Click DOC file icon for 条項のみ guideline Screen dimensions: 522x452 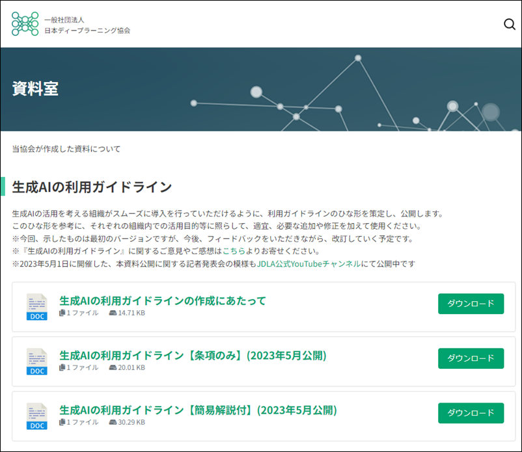point(37,361)
